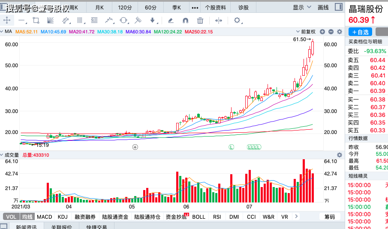Screen dimensions: 388x229
Task: Select the KDJ indicator
Action: (x=63, y=217)
